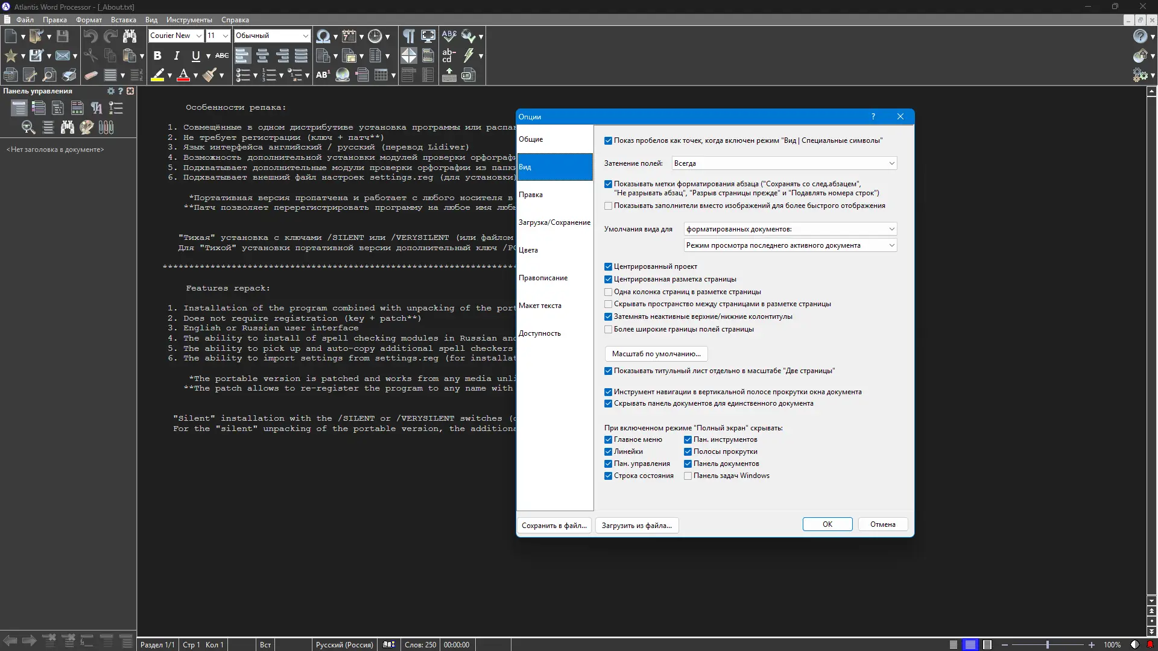Click 'Масштаб по умолчанию...' button
This screenshot has height=651, width=1158.
[x=656, y=354]
